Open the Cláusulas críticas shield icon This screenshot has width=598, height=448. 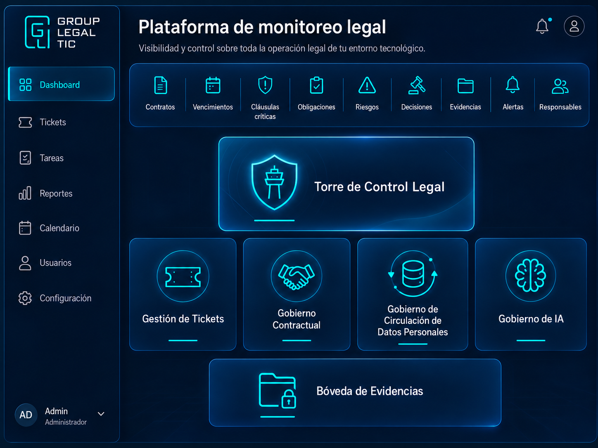point(265,85)
